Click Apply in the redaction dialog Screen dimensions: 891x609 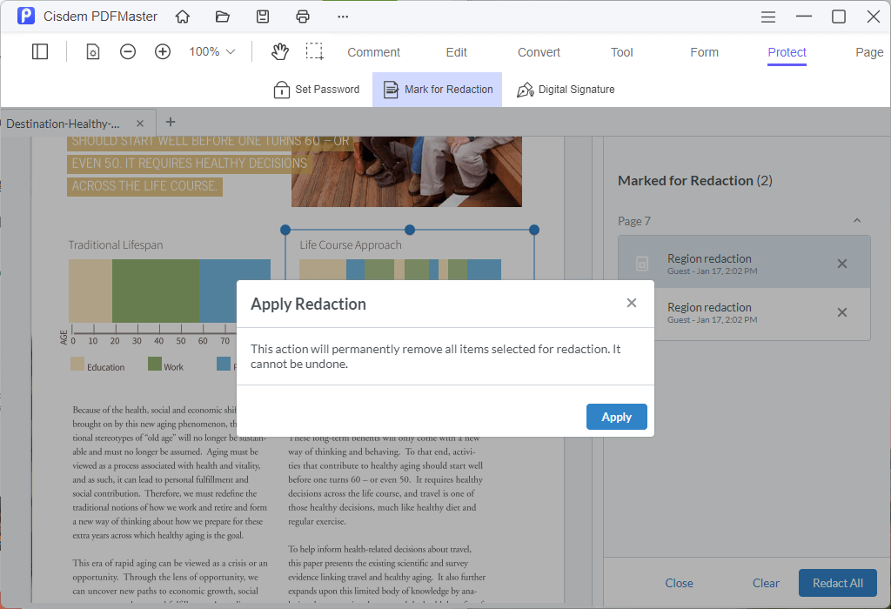(x=617, y=417)
